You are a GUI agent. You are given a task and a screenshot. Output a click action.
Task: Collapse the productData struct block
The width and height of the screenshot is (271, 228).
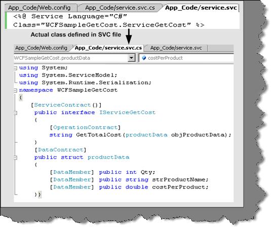pyautogui.click(x=16, y=158)
